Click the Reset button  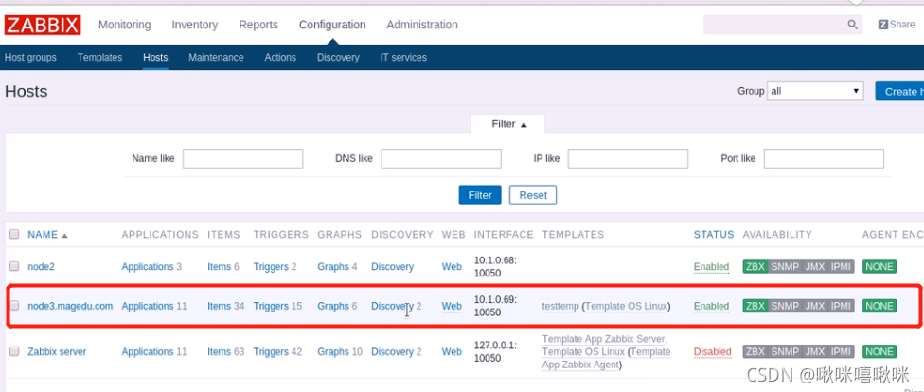[x=533, y=194]
